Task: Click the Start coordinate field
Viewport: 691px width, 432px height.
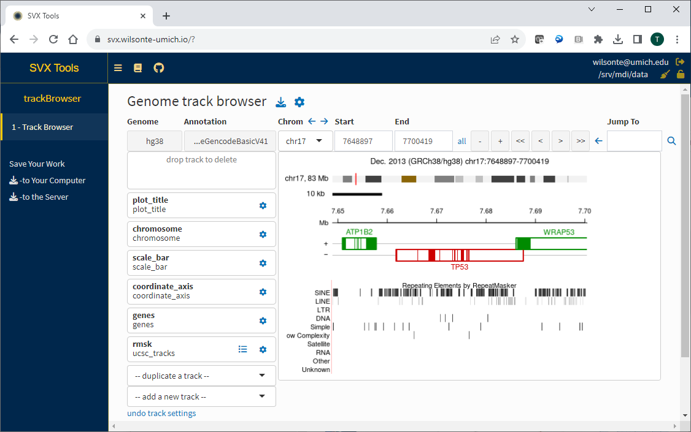Action: (363, 141)
